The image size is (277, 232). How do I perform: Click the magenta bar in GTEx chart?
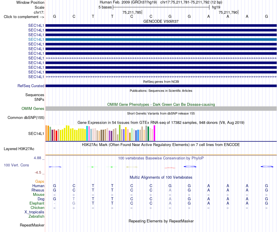point(155,133)
